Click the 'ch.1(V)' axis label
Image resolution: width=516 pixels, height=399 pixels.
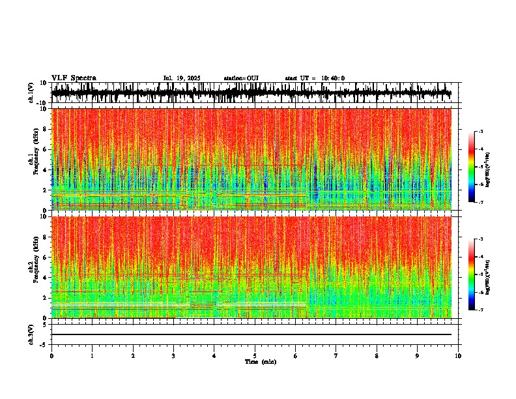tap(31, 93)
